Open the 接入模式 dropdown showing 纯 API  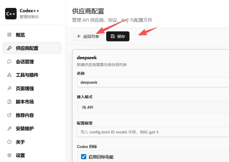coord(153,107)
